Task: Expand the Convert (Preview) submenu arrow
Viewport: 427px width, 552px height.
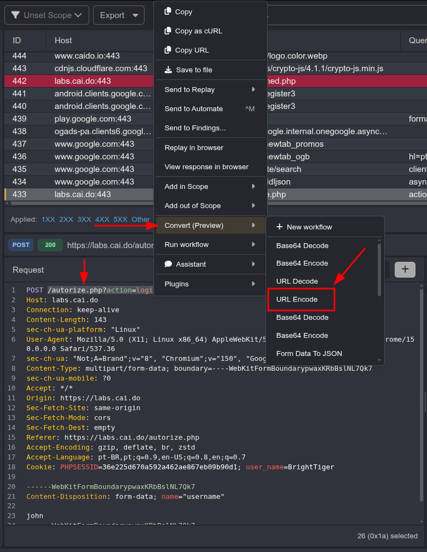Action: coord(253,225)
